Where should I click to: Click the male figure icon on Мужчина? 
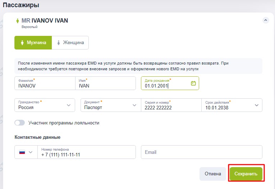point(22,43)
